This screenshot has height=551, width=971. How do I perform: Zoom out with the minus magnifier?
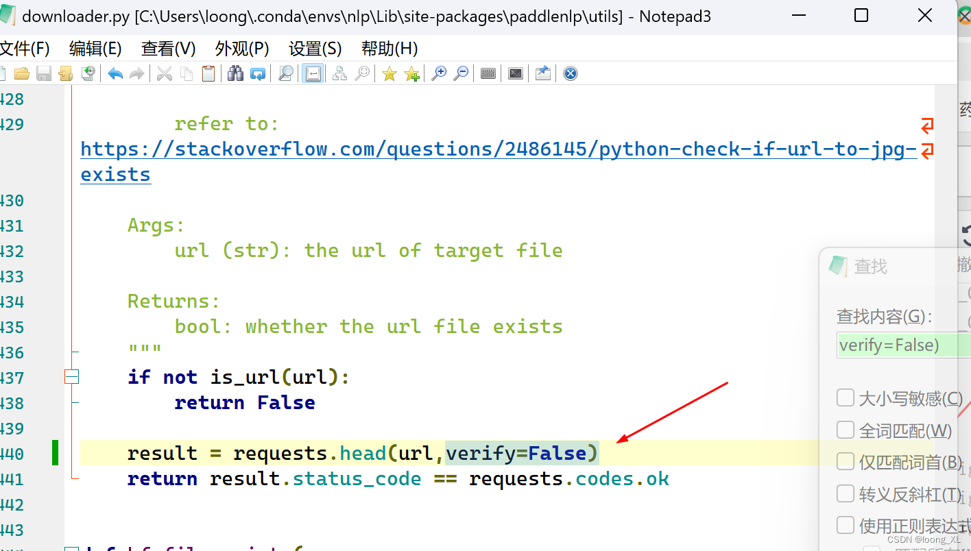461,73
